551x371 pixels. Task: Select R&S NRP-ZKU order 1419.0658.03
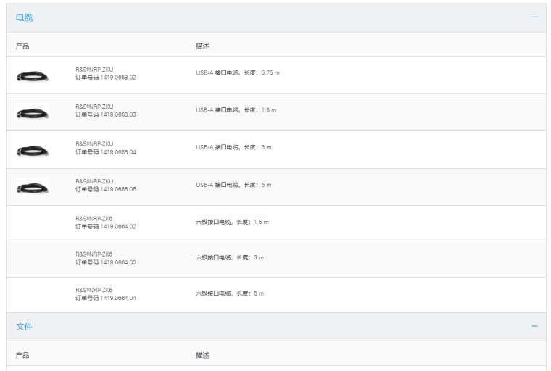click(x=106, y=110)
